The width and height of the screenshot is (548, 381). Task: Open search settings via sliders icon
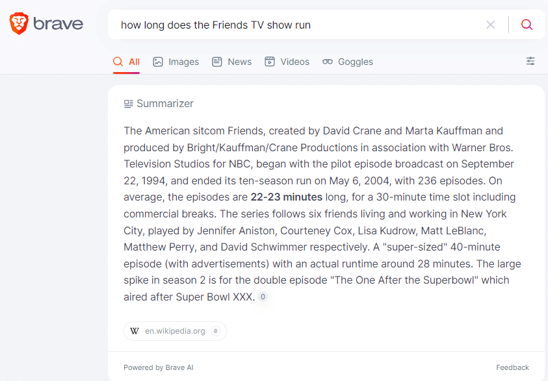pos(530,61)
